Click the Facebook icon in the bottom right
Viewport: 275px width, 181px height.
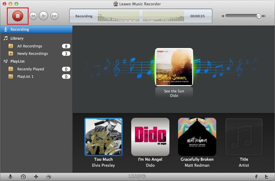(x=256, y=177)
